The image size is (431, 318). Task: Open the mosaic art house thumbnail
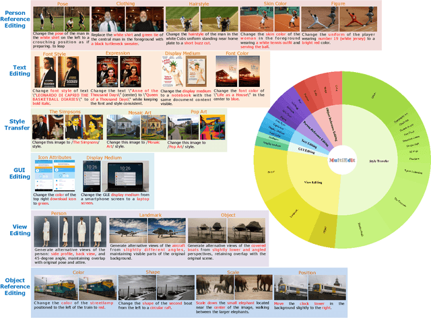[x=154, y=127]
